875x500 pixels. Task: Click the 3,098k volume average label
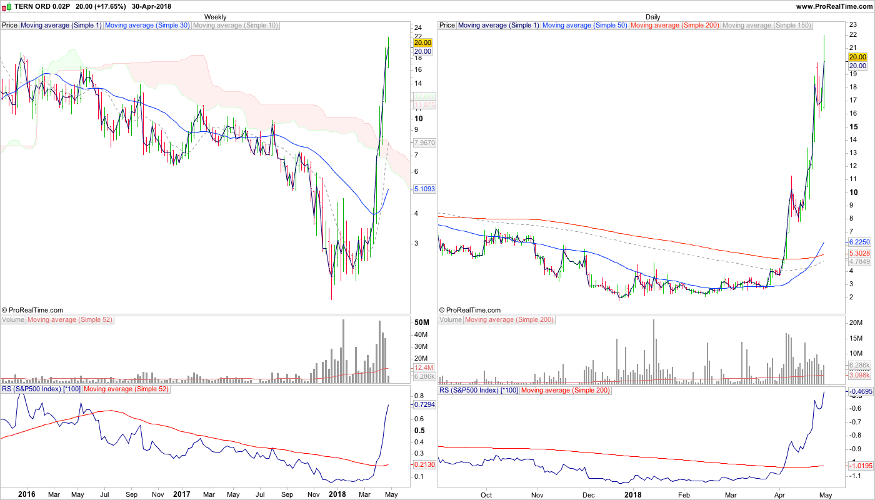[x=858, y=374]
